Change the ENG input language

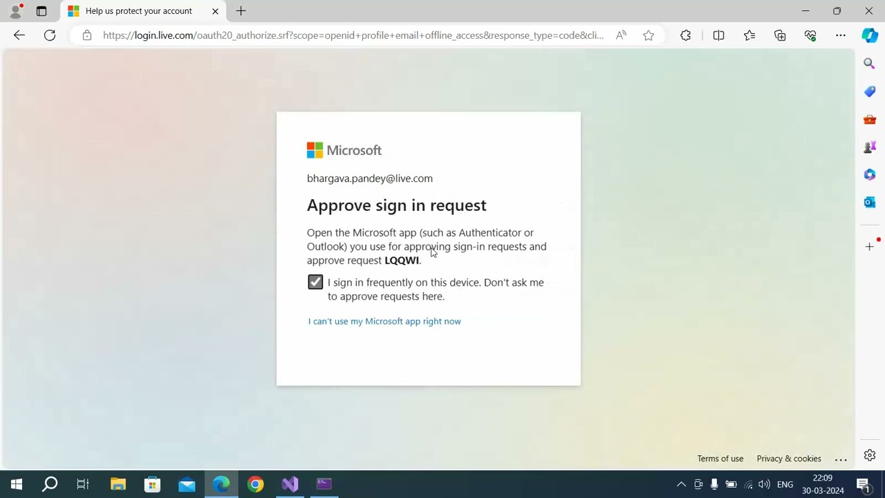(785, 484)
